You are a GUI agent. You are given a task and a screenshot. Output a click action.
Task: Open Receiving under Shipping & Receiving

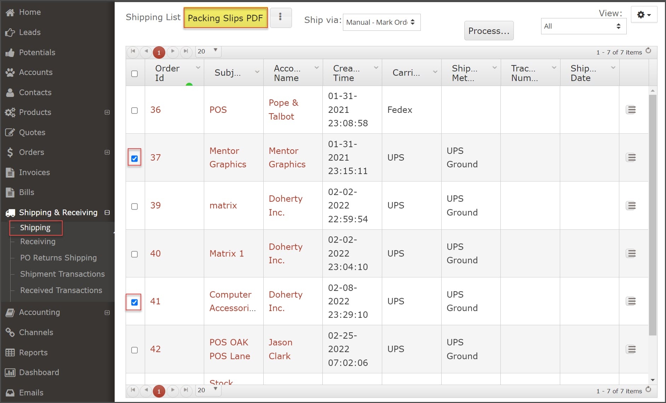coord(38,242)
